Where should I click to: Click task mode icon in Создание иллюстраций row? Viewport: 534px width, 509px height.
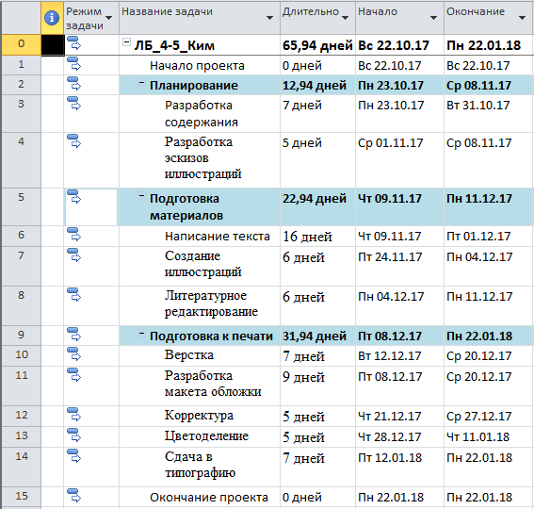click(x=73, y=255)
